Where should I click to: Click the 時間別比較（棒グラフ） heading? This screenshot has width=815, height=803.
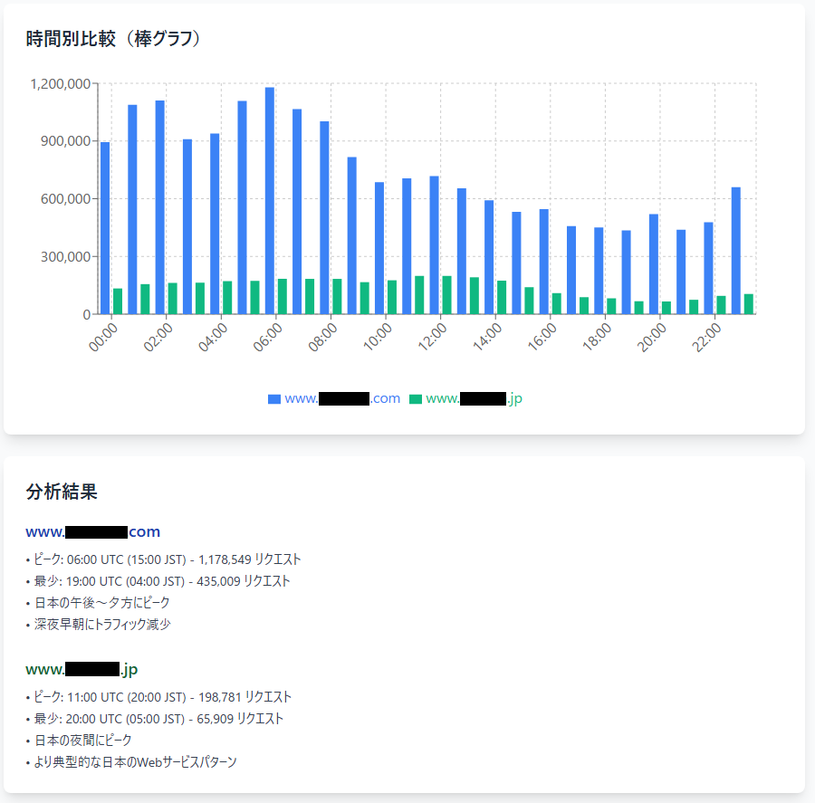[x=113, y=39]
